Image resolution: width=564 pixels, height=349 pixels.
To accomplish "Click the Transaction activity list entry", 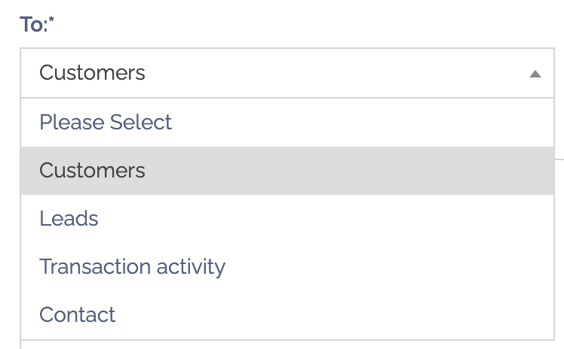I will tap(132, 266).
